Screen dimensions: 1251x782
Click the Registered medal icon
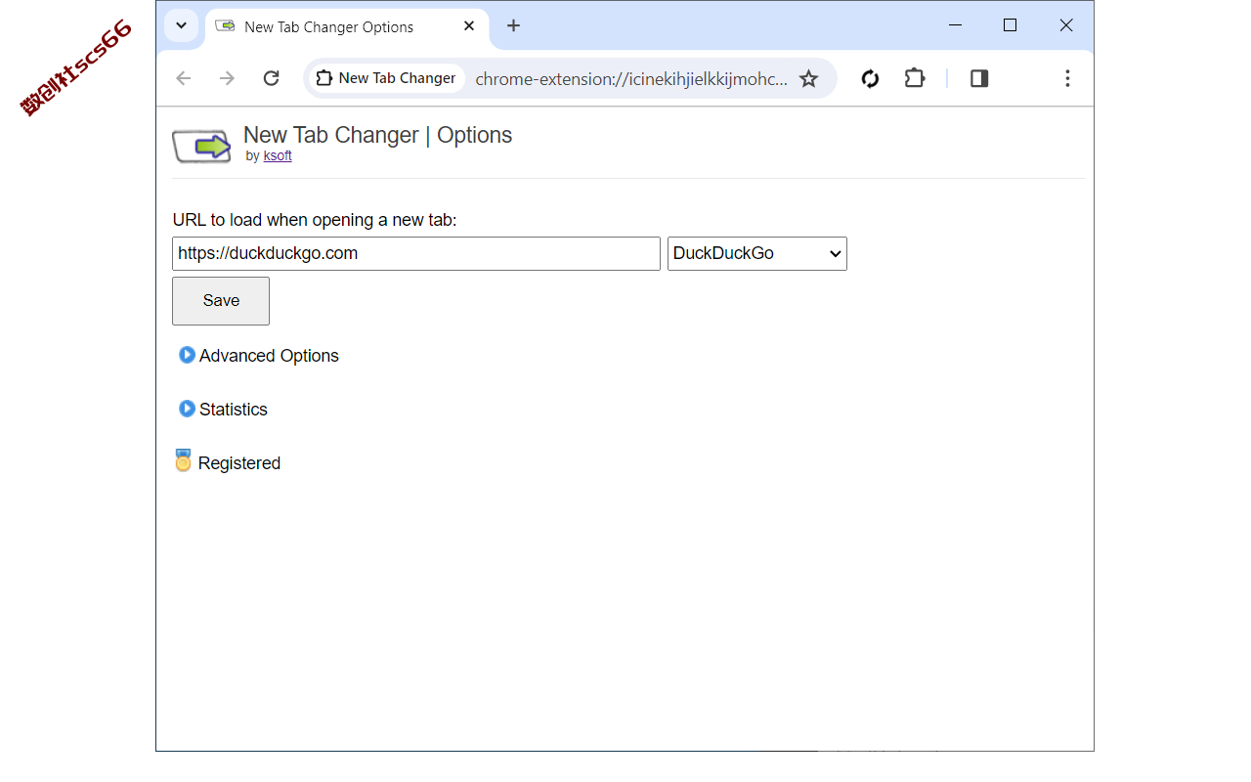point(183,460)
